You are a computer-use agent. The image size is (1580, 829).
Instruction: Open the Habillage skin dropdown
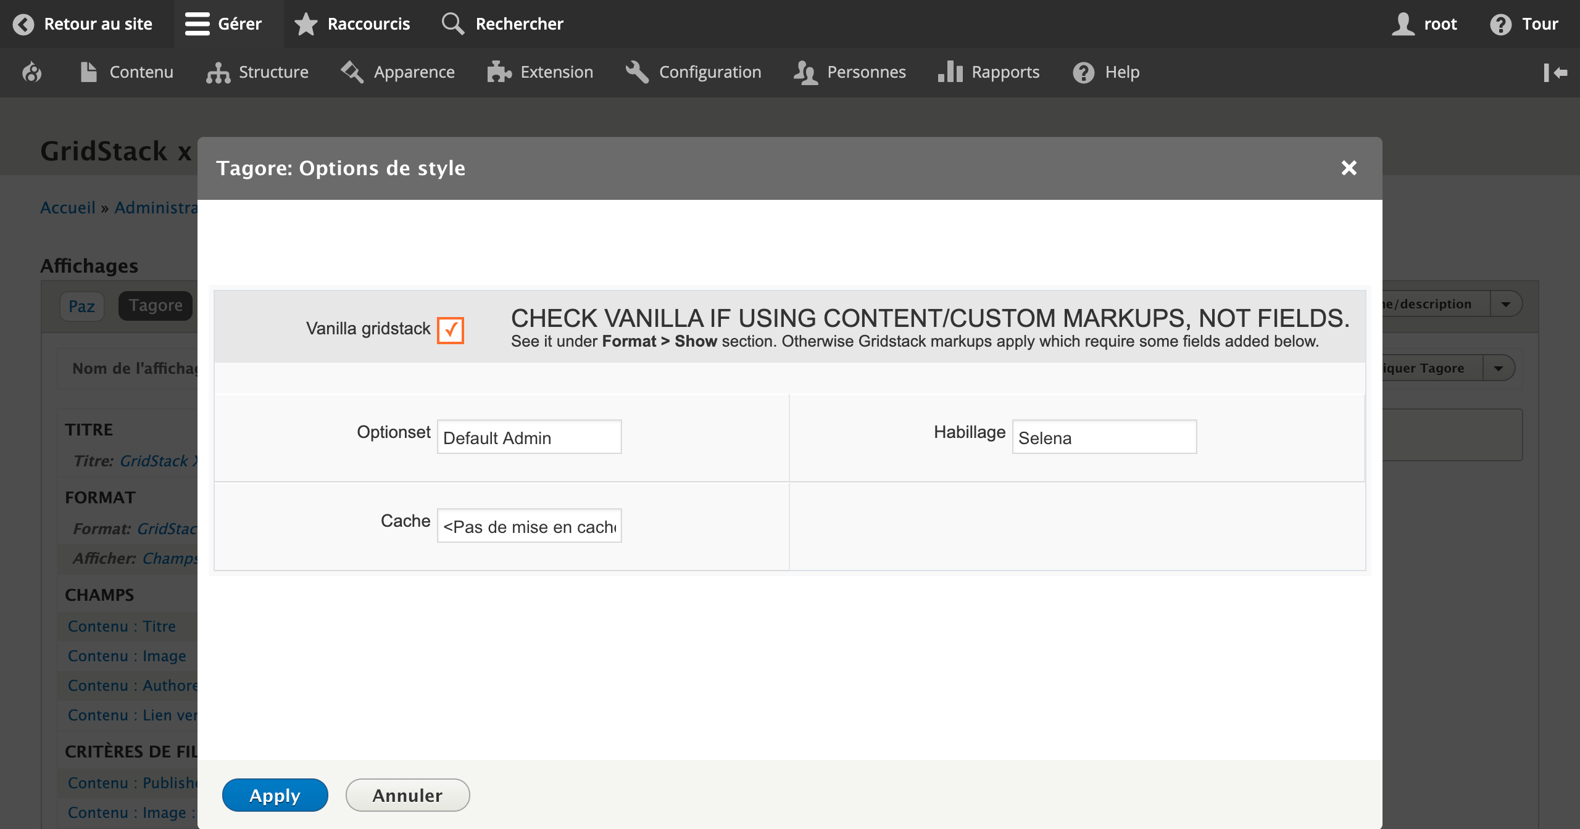click(1104, 437)
